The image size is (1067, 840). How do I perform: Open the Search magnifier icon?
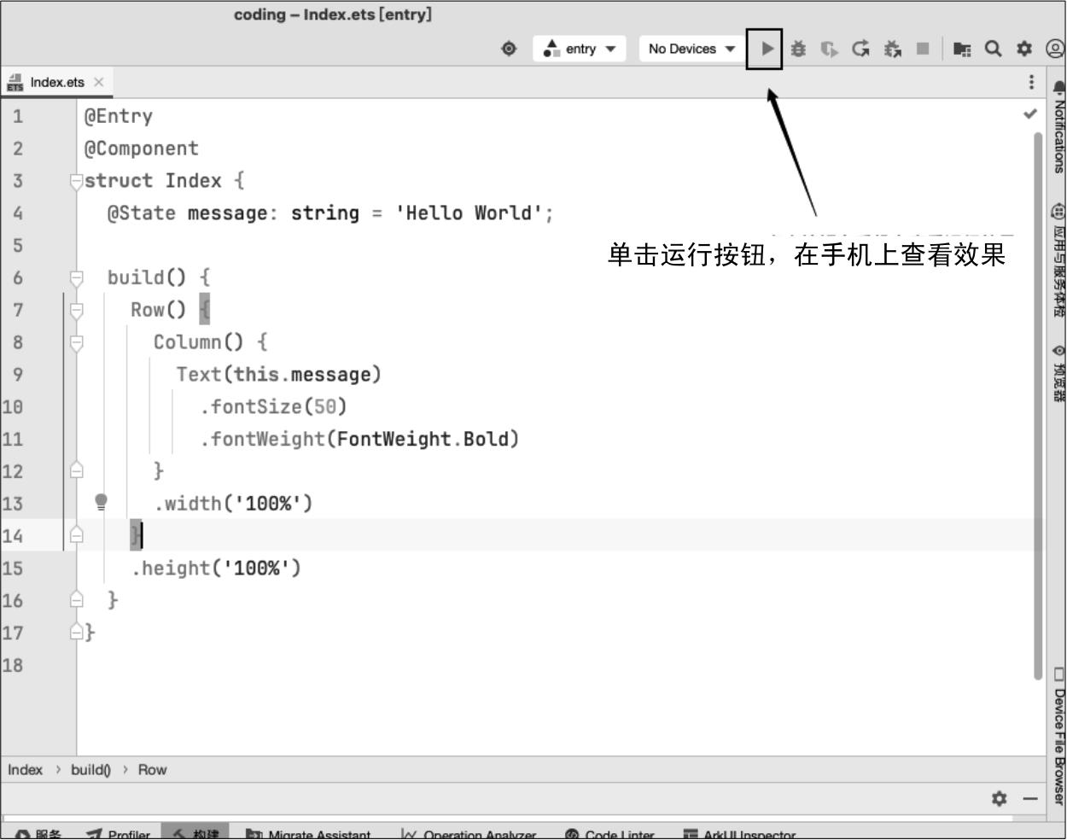993,49
